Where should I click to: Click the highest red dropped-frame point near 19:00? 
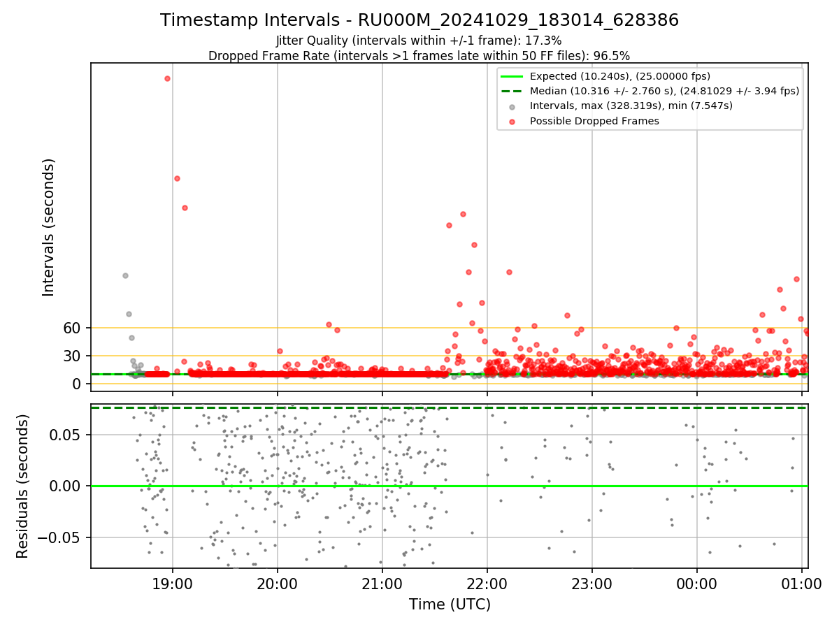167,78
